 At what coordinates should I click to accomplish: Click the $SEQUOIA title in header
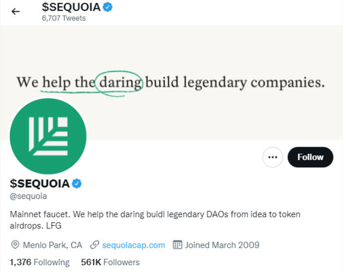(x=71, y=7)
